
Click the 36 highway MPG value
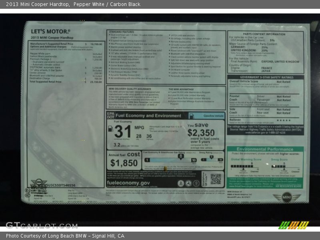[149, 136]
